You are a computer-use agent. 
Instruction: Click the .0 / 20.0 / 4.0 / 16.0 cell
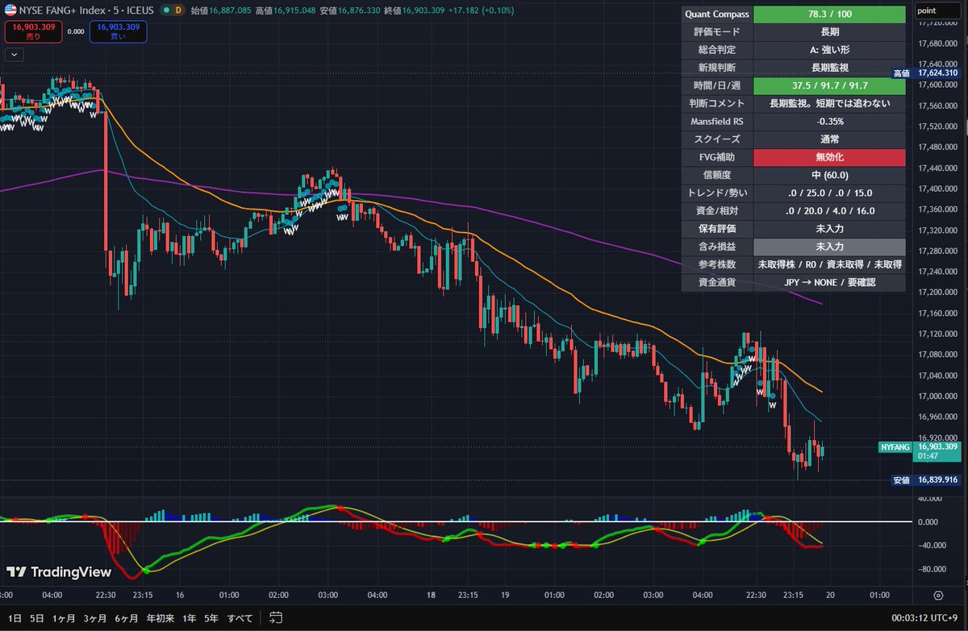coord(829,210)
